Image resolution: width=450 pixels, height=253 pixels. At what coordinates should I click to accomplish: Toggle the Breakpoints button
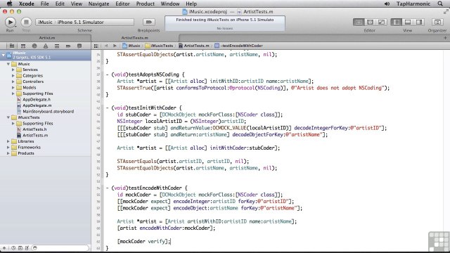point(148,22)
